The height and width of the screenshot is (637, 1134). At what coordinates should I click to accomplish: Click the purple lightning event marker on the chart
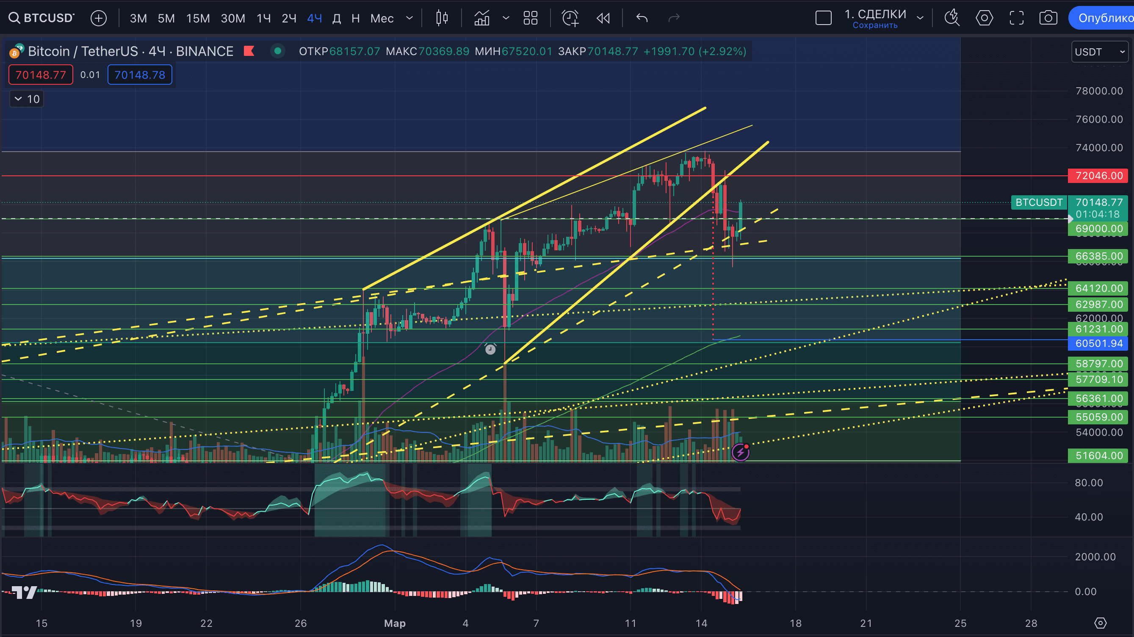(x=741, y=452)
